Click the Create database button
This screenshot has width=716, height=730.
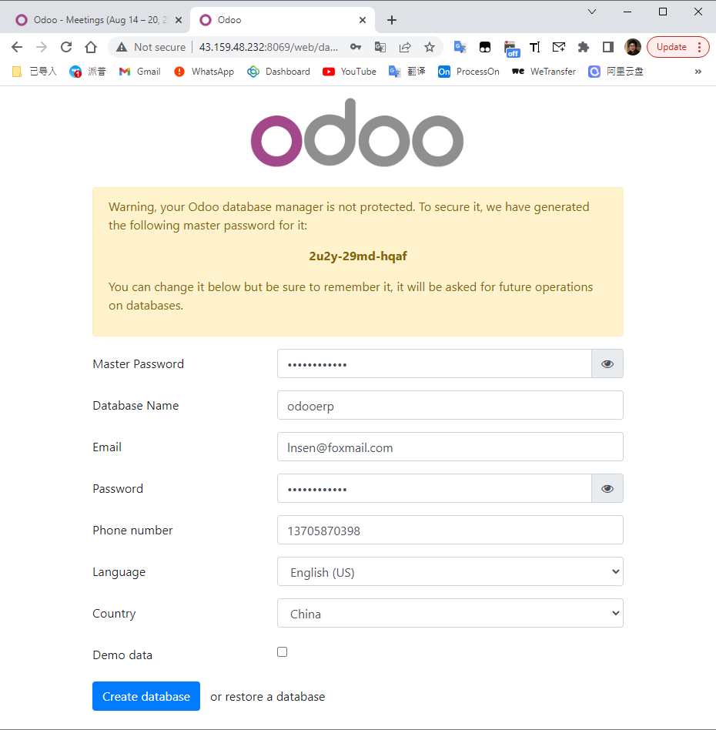click(146, 697)
